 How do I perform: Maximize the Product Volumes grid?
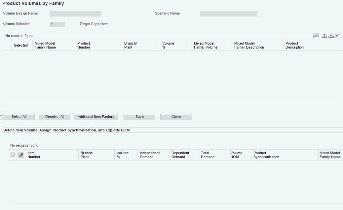[x=337, y=36]
